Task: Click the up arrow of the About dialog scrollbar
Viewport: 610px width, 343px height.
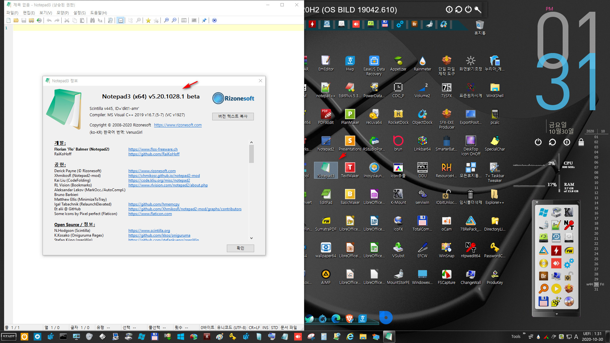Action: (x=251, y=142)
